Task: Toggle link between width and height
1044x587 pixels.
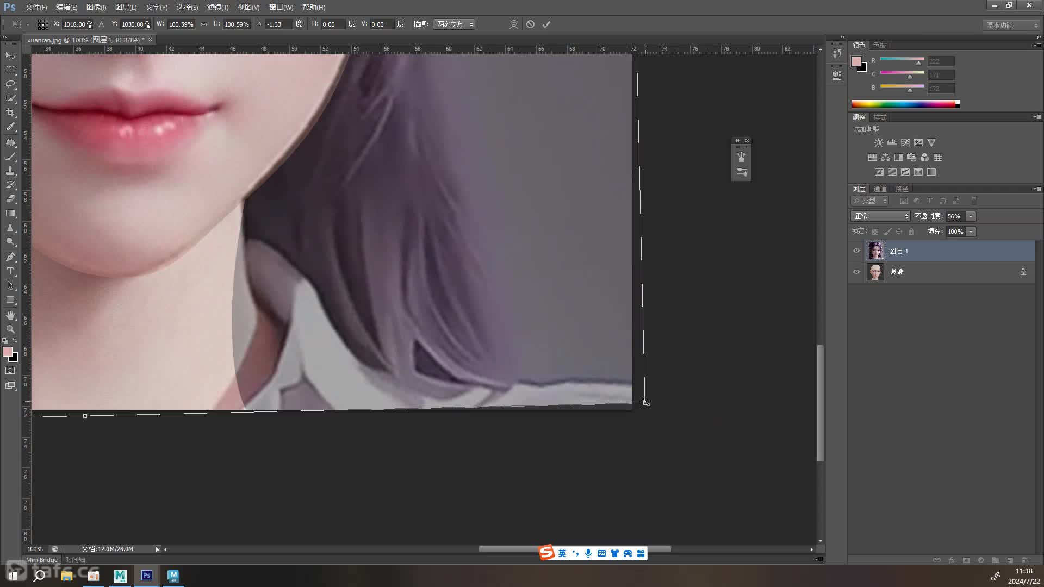Action: point(203,24)
